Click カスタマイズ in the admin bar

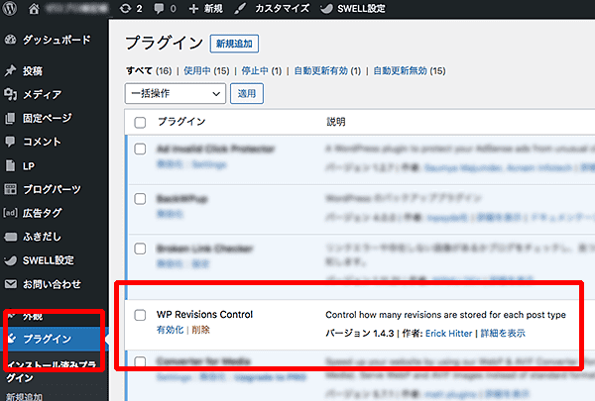tap(282, 8)
